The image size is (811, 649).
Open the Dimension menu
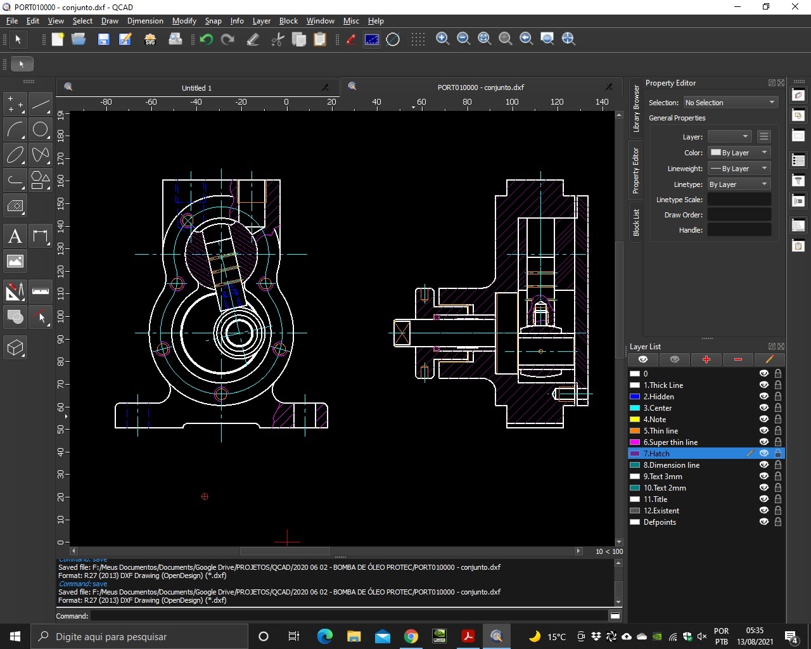(145, 21)
